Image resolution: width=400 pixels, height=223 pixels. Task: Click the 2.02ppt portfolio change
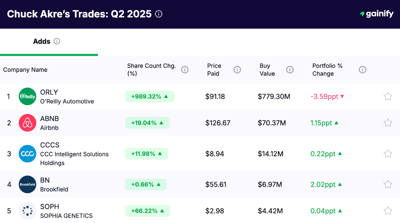point(326,185)
